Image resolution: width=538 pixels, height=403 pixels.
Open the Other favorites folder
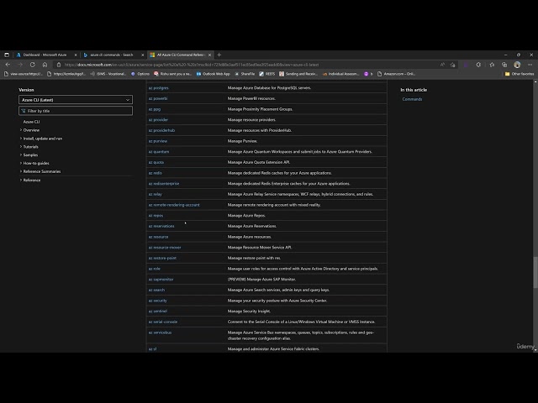click(520, 74)
